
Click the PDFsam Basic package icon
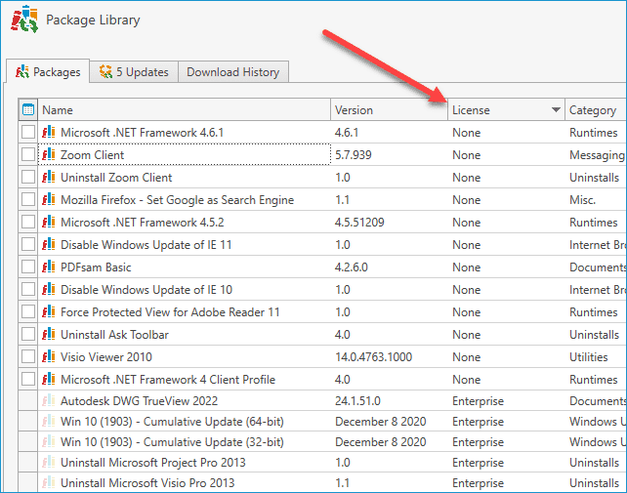pos(49,267)
